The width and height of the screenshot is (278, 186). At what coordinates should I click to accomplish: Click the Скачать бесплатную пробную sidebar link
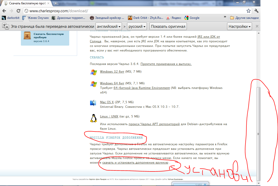pyautogui.click(x=49, y=35)
